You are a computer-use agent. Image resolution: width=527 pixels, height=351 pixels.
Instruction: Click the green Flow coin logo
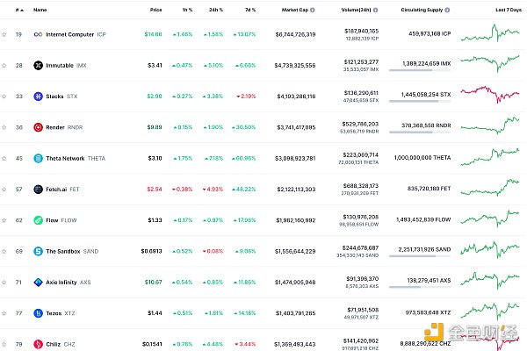[x=37, y=220]
